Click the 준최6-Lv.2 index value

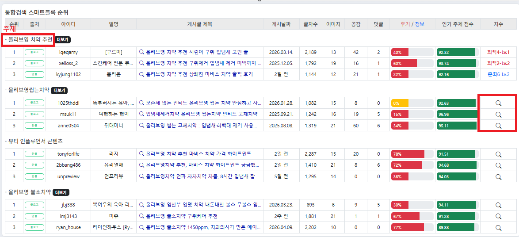[498, 74]
